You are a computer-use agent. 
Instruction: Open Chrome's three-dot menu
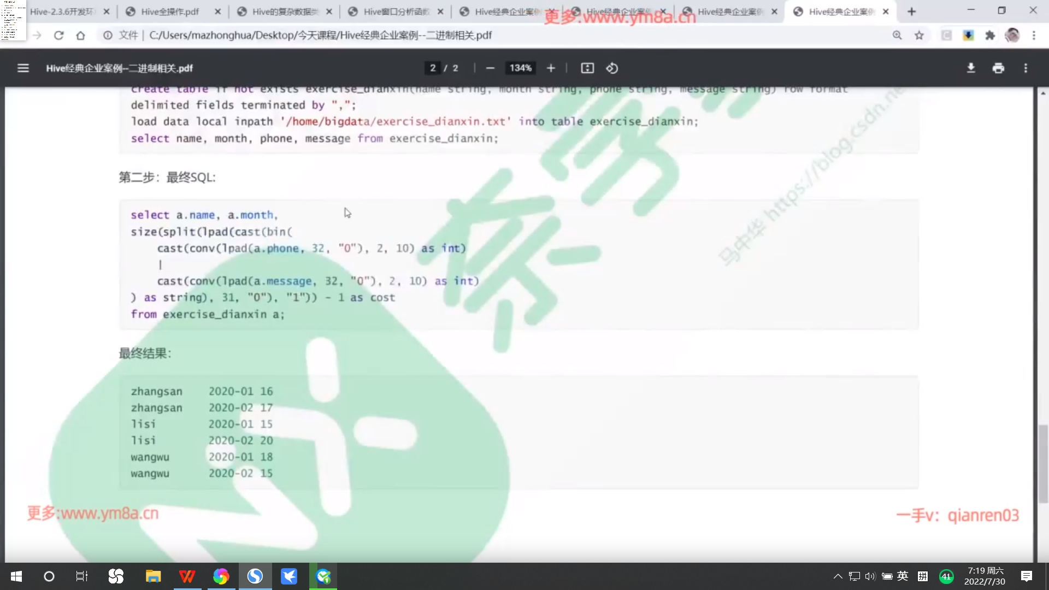(x=1034, y=36)
